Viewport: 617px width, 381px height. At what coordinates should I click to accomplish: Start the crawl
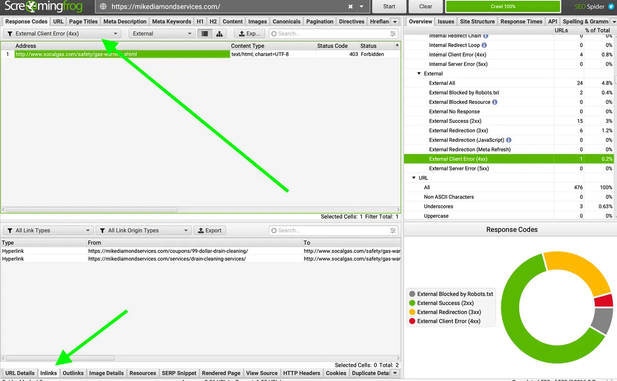point(389,7)
